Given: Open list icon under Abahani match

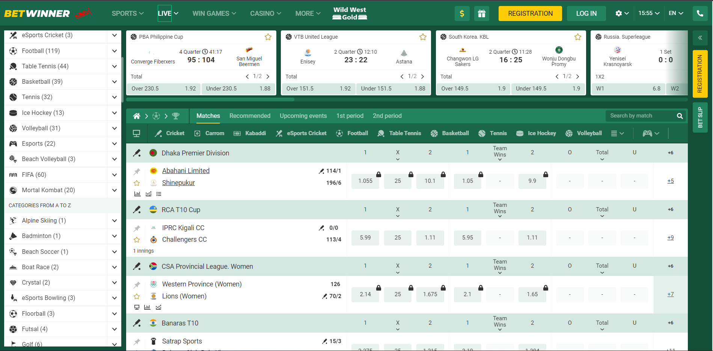Looking at the screenshot, I should point(159,194).
